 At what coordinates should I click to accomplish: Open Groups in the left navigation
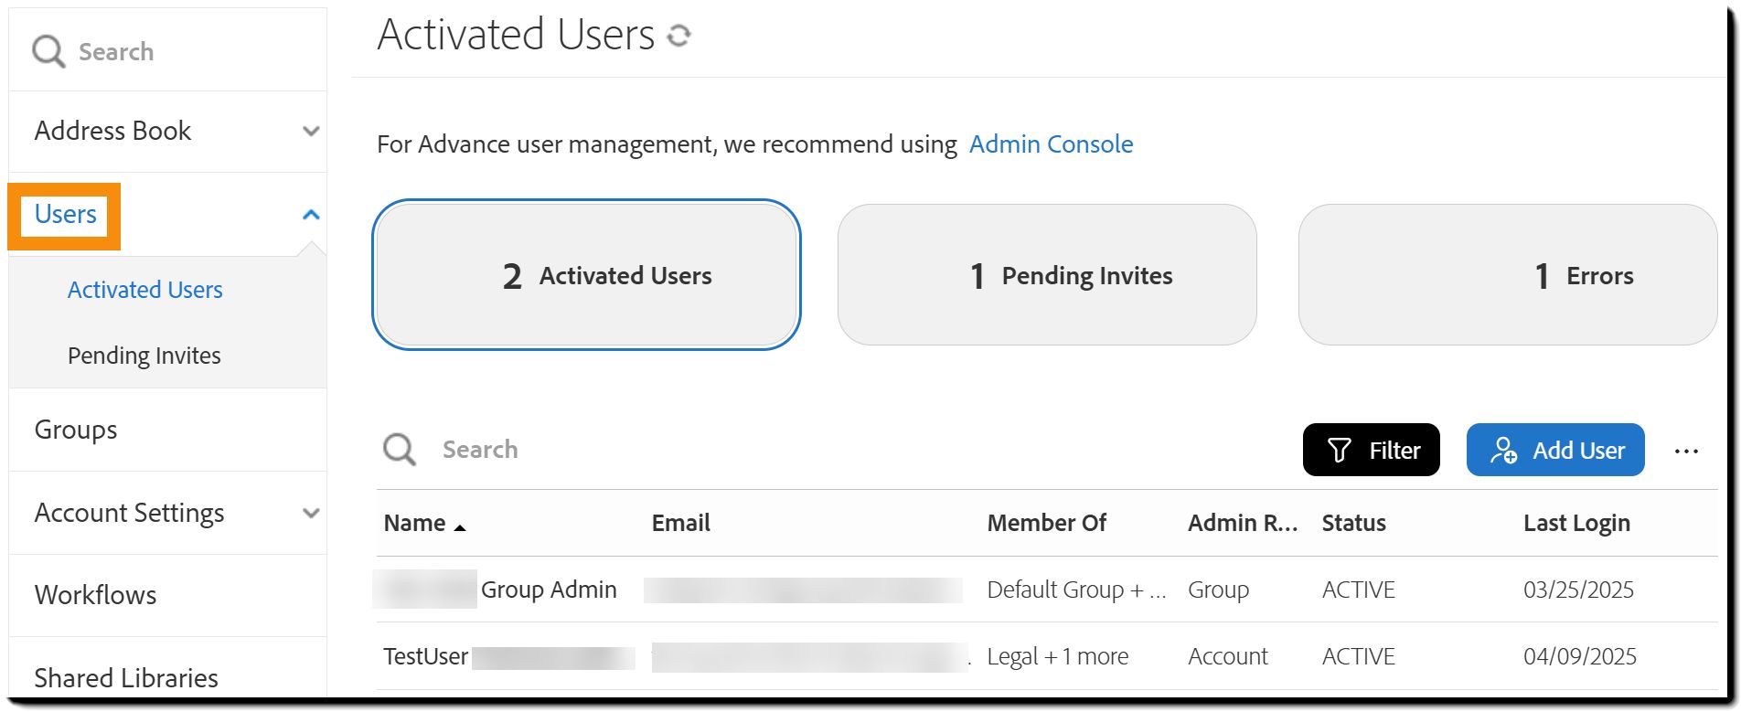pos(76,430)
